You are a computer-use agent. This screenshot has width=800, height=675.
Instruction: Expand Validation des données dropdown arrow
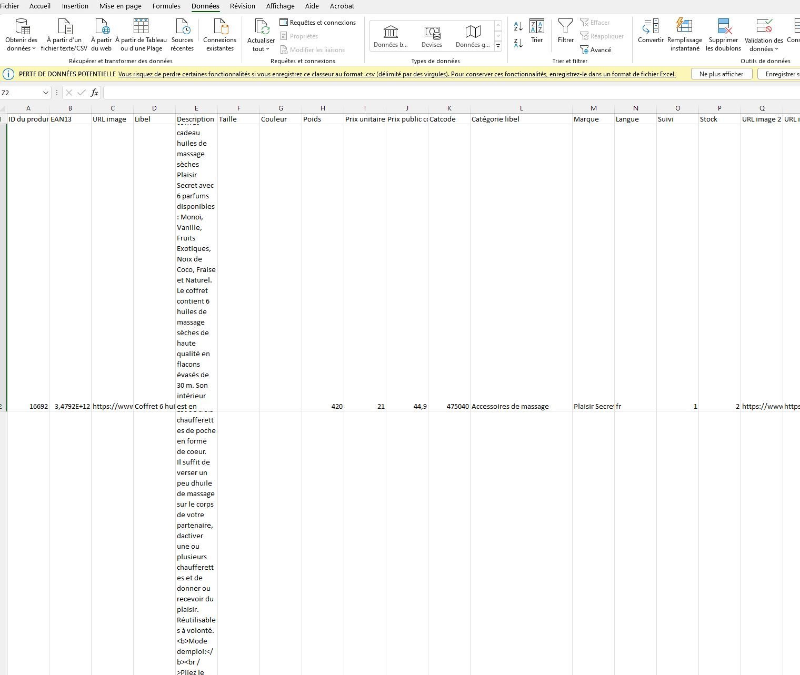click(776, 49)
